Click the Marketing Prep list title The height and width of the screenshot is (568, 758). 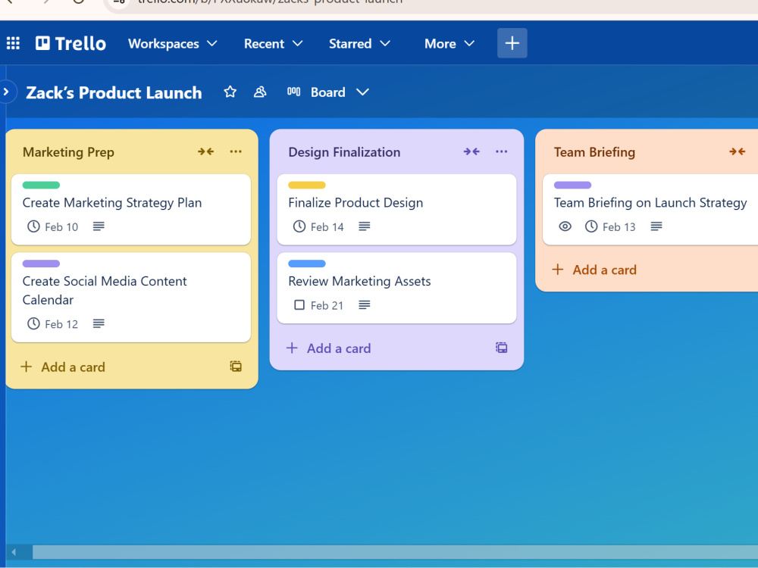pyautogui.click(x=68, y=152)
